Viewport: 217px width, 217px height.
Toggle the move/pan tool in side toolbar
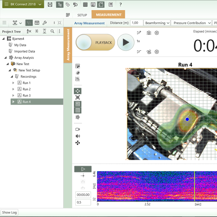(x=77, y=91)
